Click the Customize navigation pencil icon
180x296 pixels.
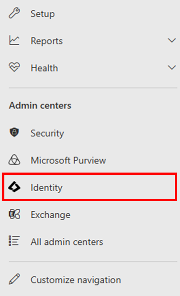click(x=14, y=279)
